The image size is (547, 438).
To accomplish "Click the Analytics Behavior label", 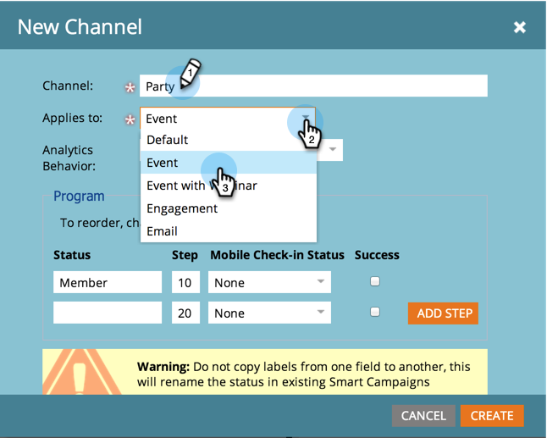I will 69,158.
